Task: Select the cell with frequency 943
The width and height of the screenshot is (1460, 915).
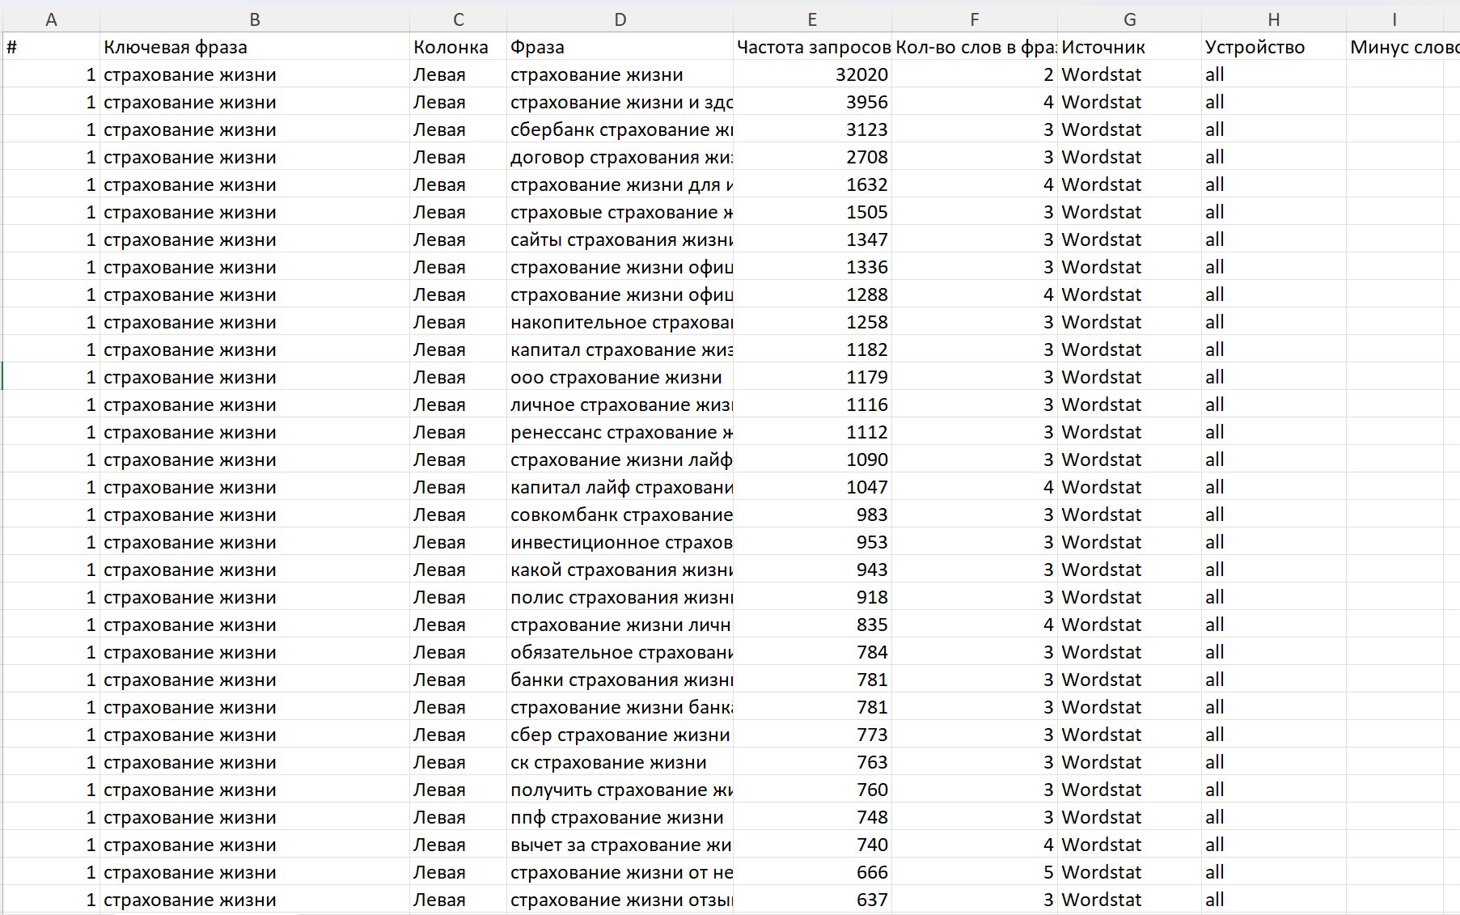Action: coord(812,570)
